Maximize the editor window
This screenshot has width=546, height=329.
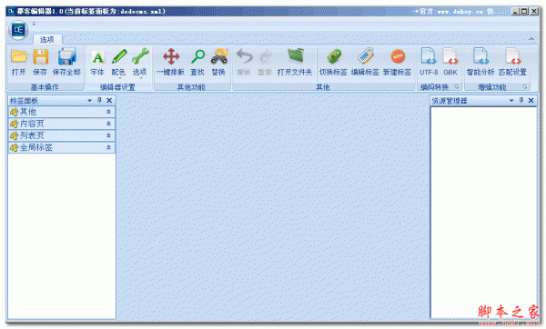pos(524,12)
